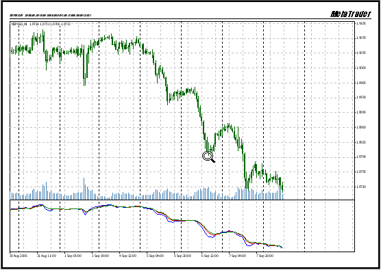The height and width of the screenshot is (270, 381).
Task: Click the preview page to zoom in
Action: pos(190,135)
